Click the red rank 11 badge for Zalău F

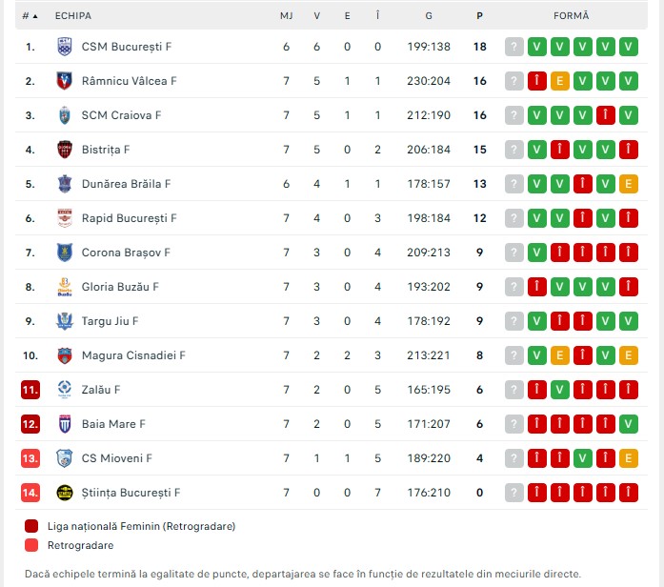(x=30, y=390)
